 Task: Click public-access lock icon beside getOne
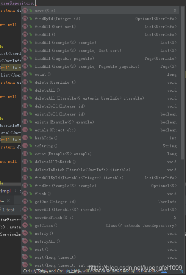(31, 202)
